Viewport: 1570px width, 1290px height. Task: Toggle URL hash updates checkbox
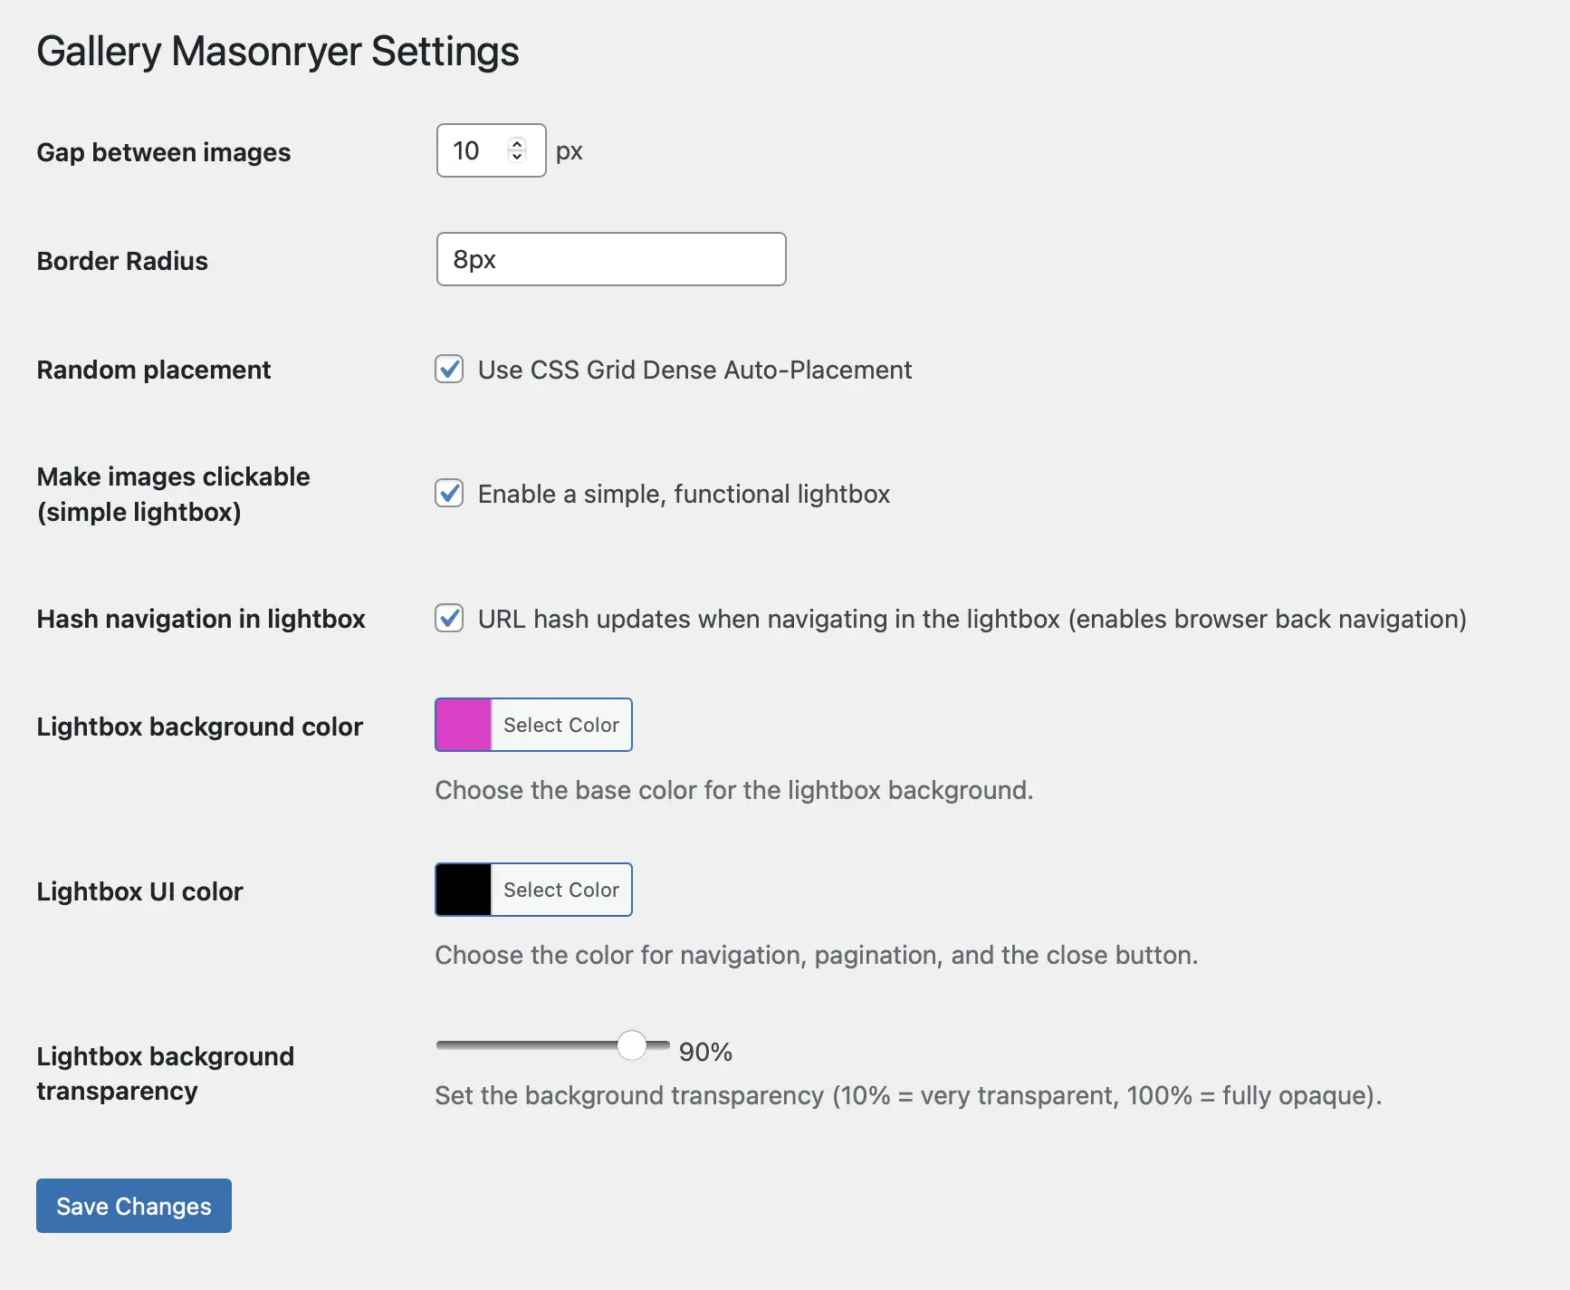pos(449,618)
